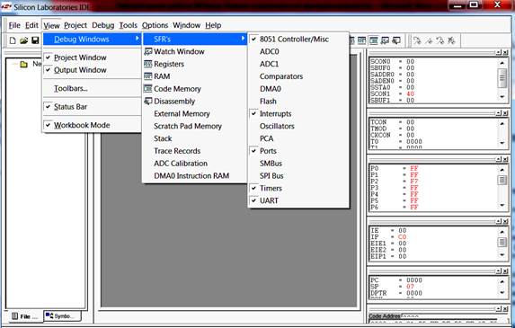The height and width of the screenshot is (328, 515).
Task: Minimize the Interrupts IE register panel
Action: pos(499,221)
